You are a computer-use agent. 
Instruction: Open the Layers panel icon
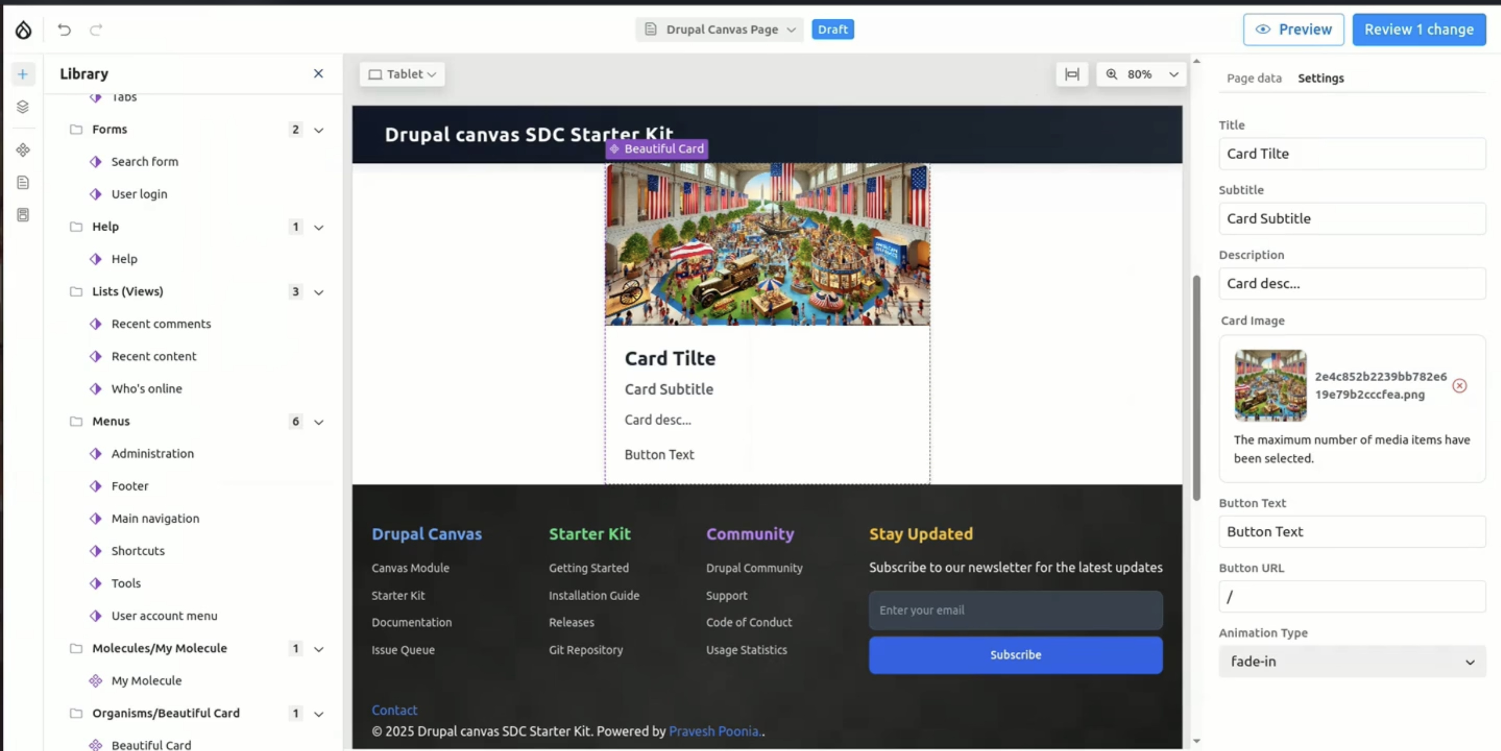point(23,107)
